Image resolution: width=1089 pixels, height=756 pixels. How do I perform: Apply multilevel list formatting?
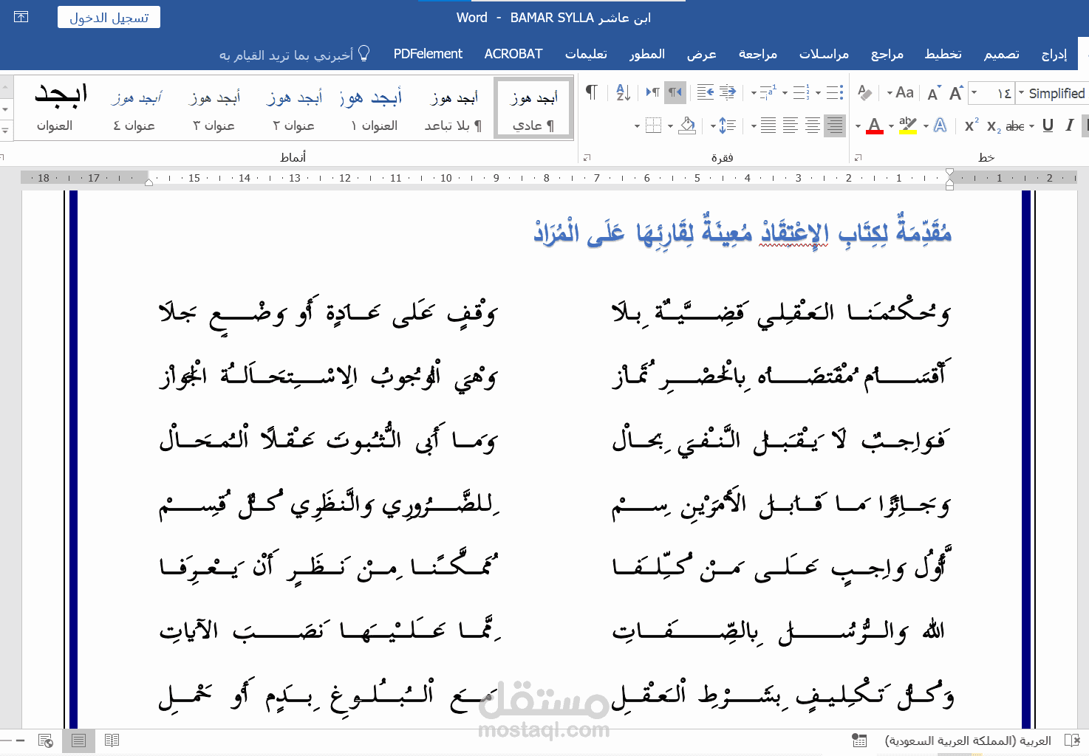point(769,92)
